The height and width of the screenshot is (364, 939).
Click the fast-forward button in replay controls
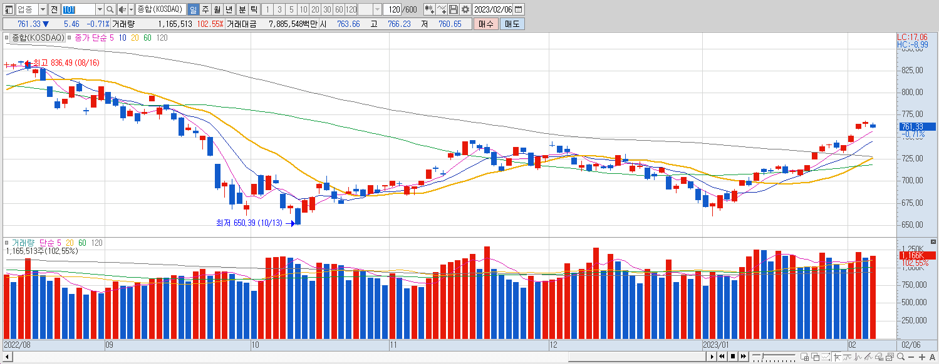pyautogui.click(x=744, y=356)
